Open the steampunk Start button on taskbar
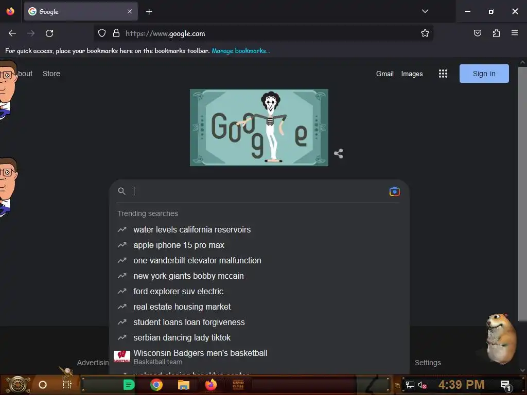527x395 pixels. click(x=19, y=385)
